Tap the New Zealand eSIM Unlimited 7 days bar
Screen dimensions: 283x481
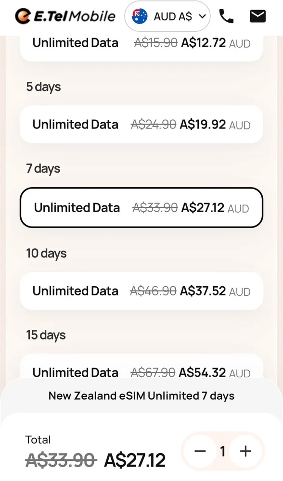(141, 396)
